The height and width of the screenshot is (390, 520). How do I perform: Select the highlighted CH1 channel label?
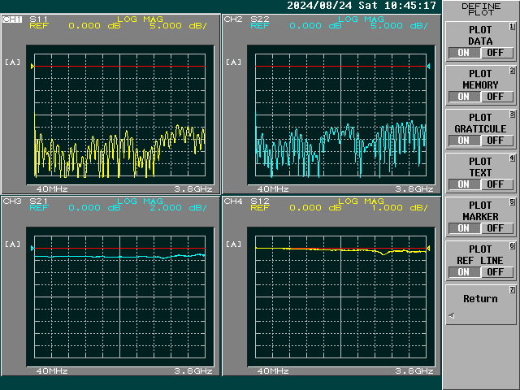pyautogui.click(x=12, y=18)
